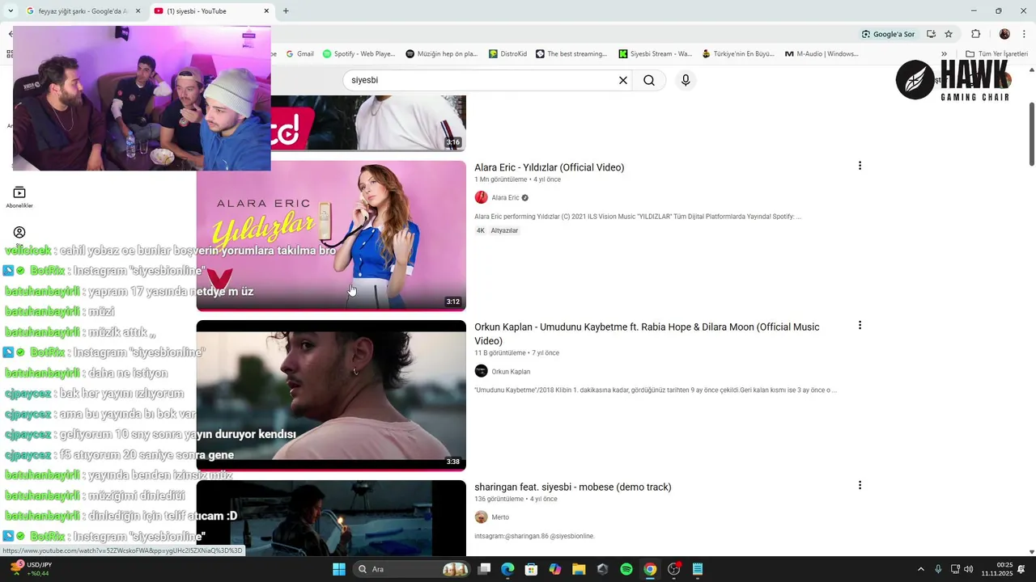Click Alara Eric channel name
1036x582 pixels.
505,197
